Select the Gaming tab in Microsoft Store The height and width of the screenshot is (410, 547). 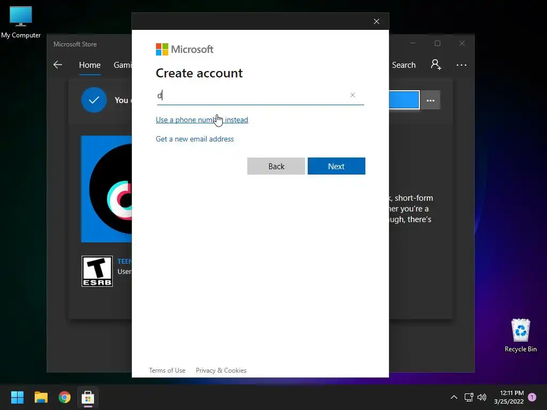click(x=122, y=65)
